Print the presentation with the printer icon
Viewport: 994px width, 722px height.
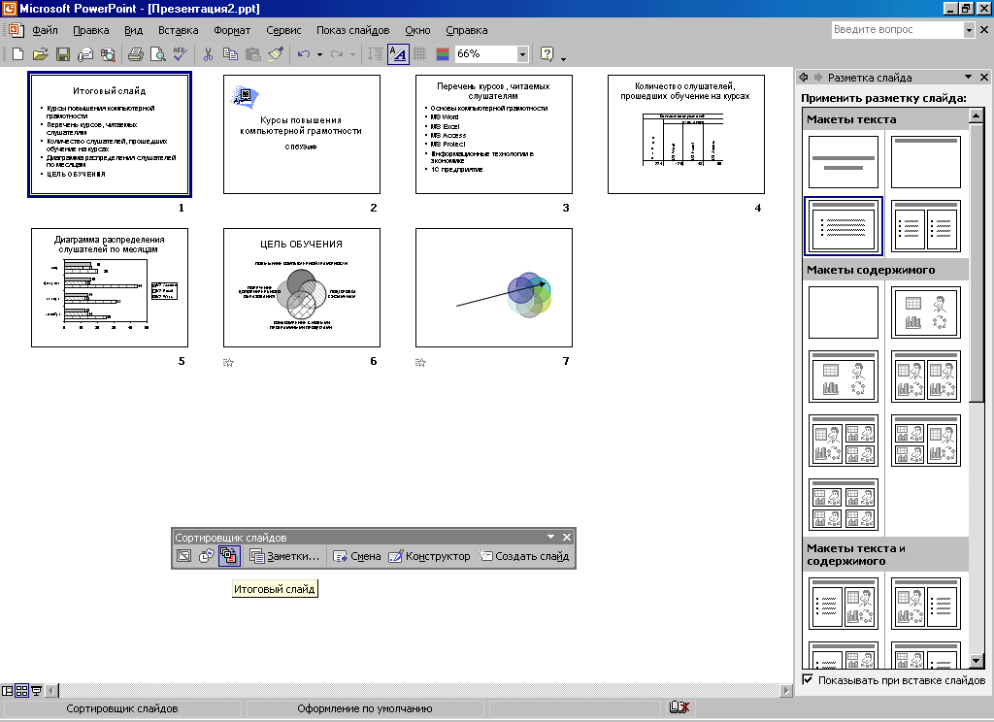(x=136, y=54)
